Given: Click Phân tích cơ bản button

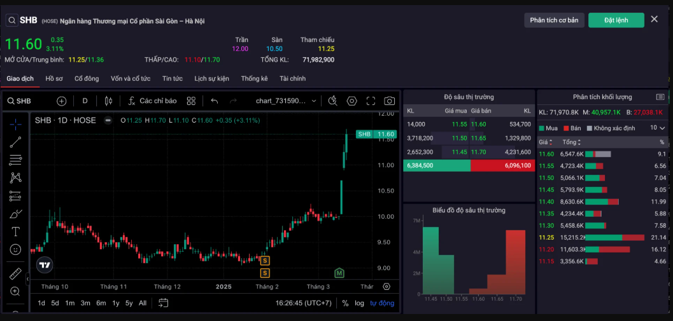Looking at the screenshot, I should click(x=554, y=20).
